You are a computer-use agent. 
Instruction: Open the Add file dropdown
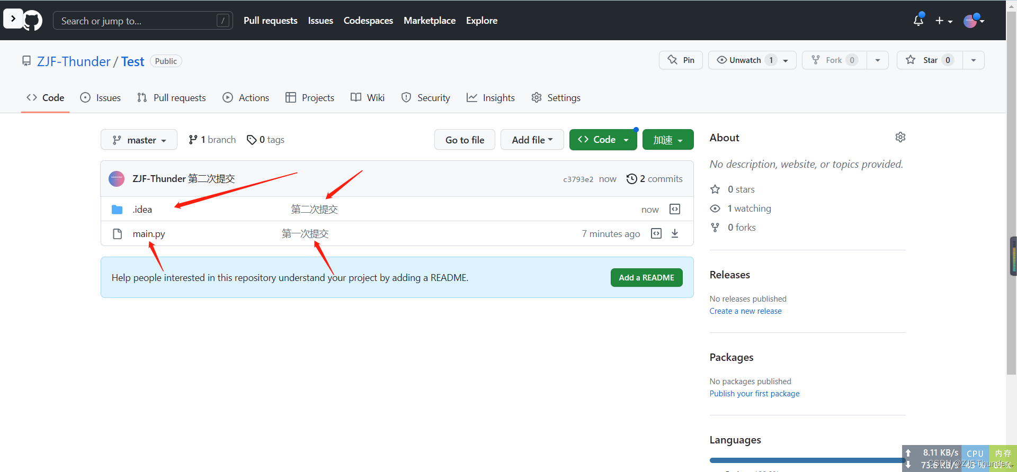click(x=532, y=140)
